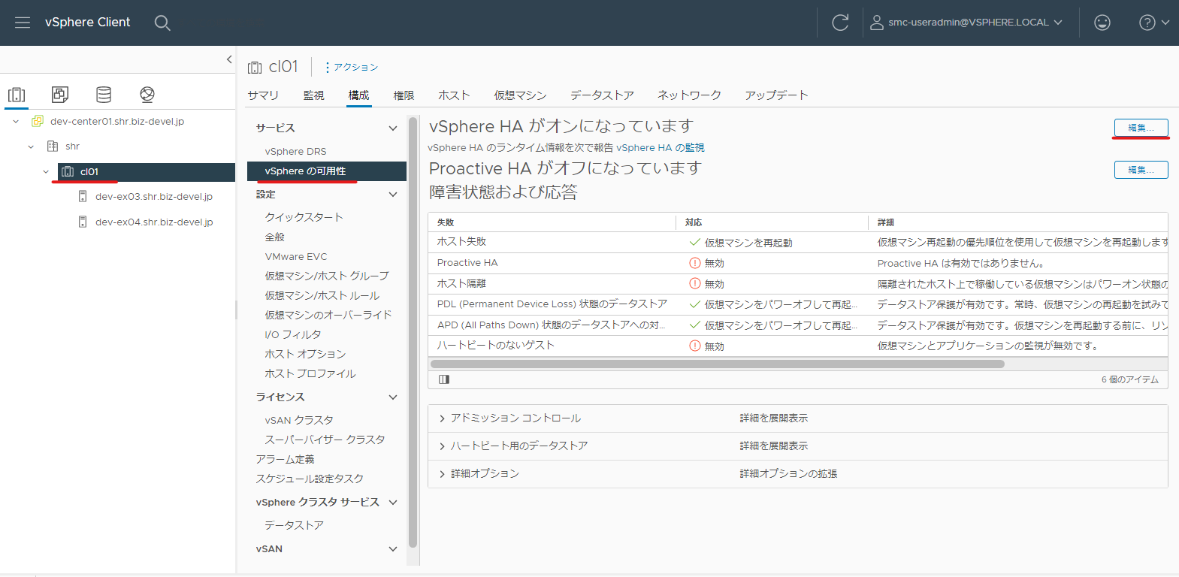Open the hamburger navigation menu
The height and width of the screenshot is (577, 1179).
(23, 23)
